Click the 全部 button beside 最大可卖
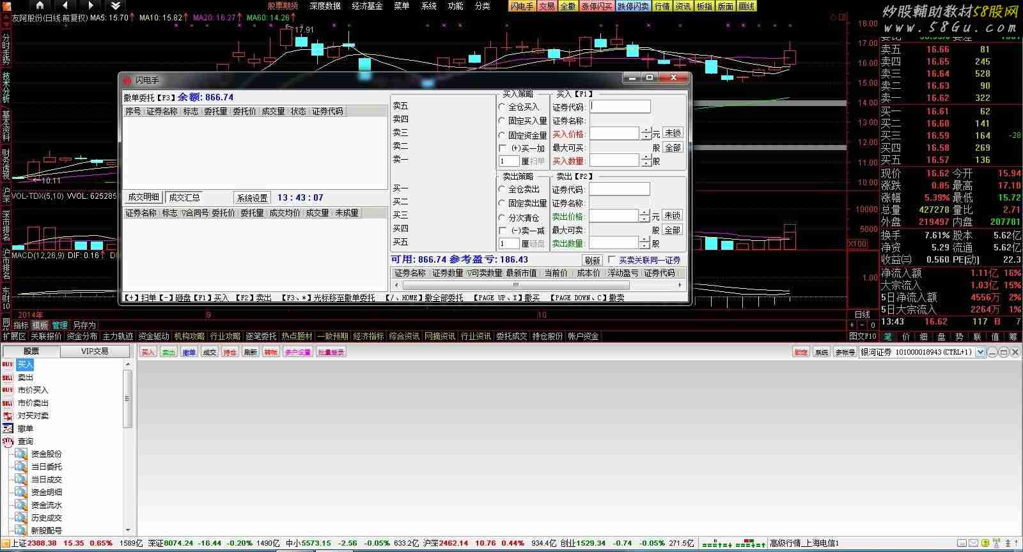 [x=673, y=230]
